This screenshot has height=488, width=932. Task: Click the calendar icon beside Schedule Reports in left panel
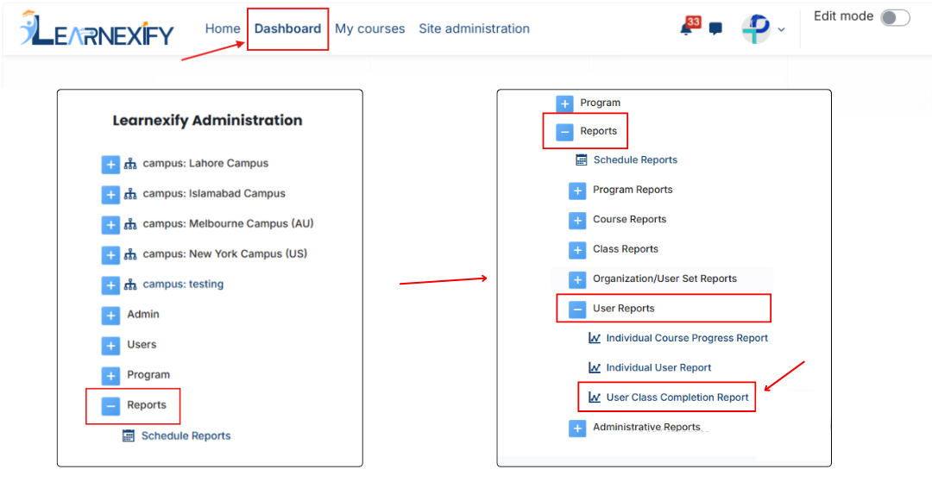click(x=129, y=435)
